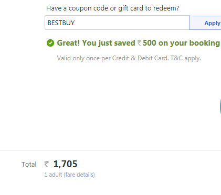Apply the BESTBUY coupon code
This screenshot has height=195, width=221.
click(205, 23)
